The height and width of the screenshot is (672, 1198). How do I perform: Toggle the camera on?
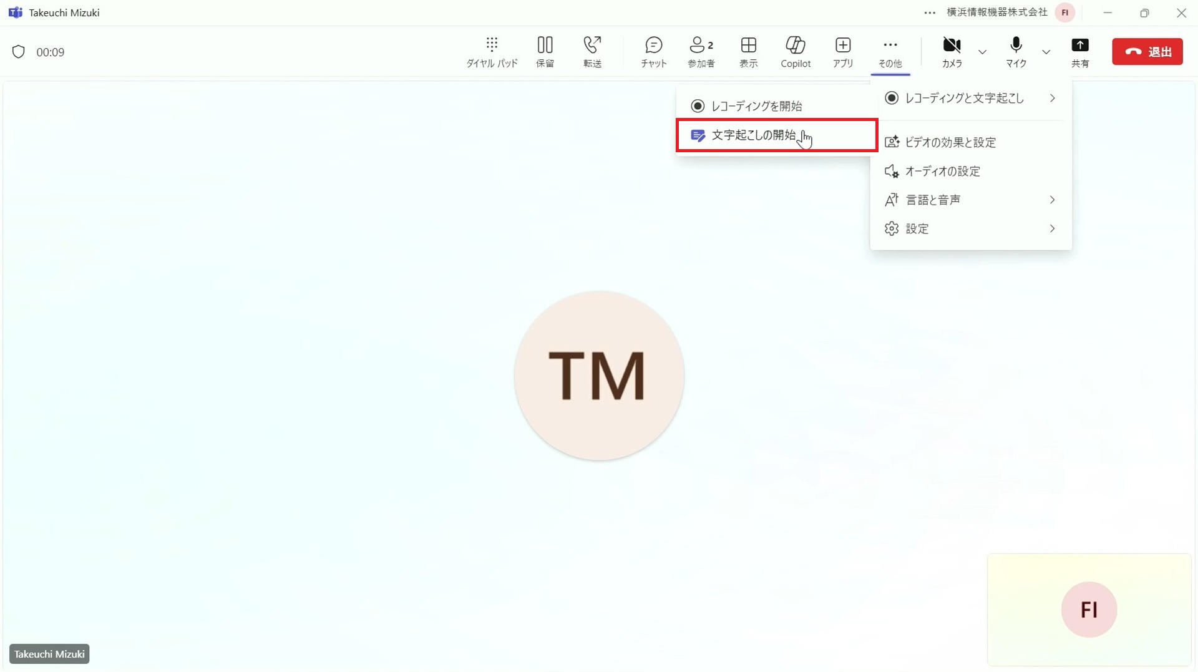pos(952,52)
